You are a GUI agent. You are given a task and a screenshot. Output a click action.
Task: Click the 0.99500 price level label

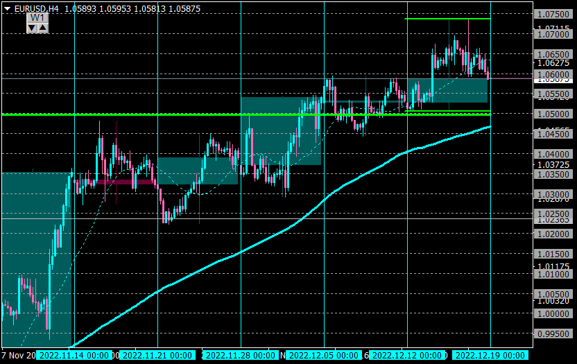tap(553, 333)
